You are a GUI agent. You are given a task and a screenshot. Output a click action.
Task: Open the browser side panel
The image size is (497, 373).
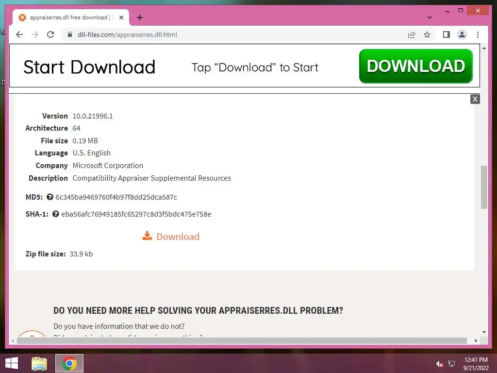447,34
